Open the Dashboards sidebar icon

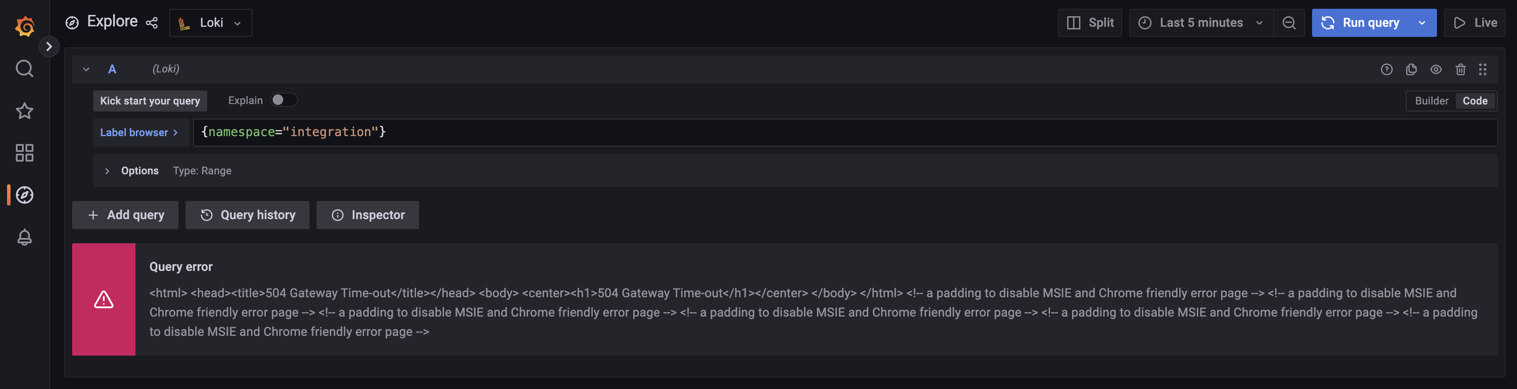click(24, 153)
